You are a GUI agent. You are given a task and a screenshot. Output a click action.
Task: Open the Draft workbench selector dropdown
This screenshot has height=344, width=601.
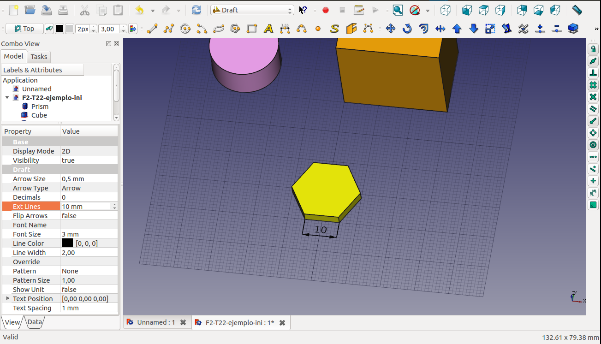coord(252,10)
